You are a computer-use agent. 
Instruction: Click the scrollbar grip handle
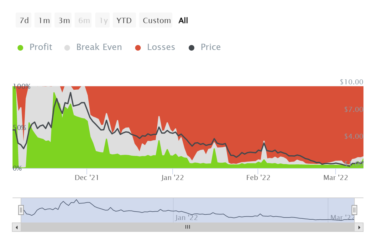[187, 227]
